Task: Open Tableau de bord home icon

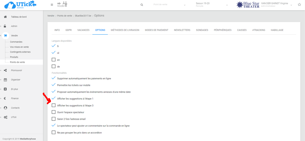Action: tap(5, 17)
